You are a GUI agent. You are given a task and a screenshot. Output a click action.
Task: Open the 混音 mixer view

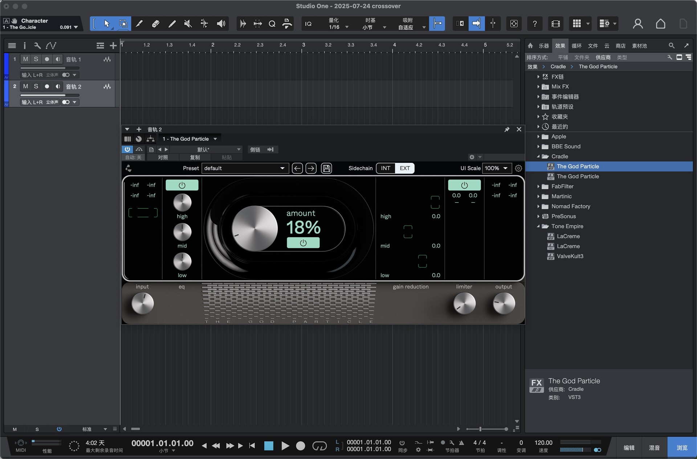[x=654, y=448]
